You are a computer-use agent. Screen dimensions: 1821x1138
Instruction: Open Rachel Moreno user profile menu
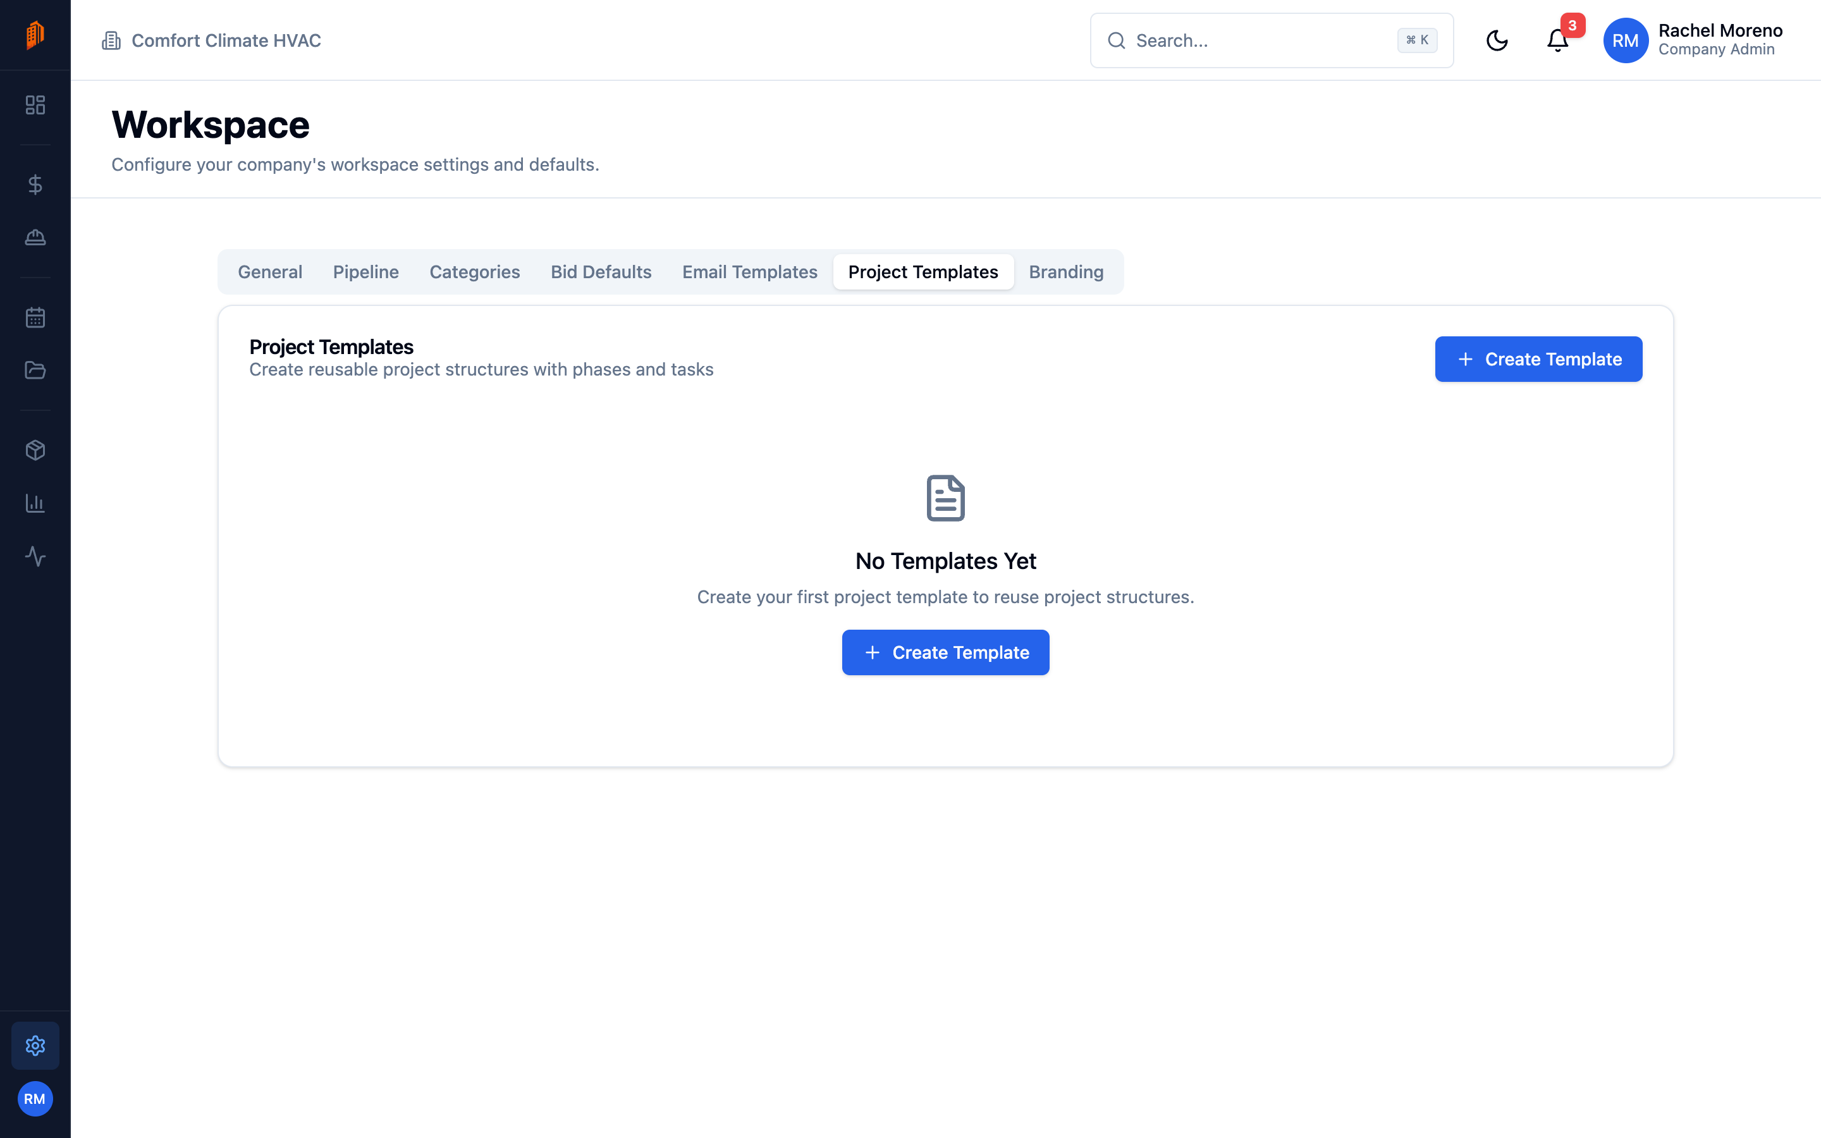(1693, 40)
